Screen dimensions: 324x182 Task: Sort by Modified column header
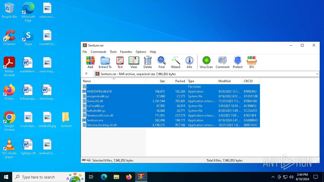(x=230, y=81)
